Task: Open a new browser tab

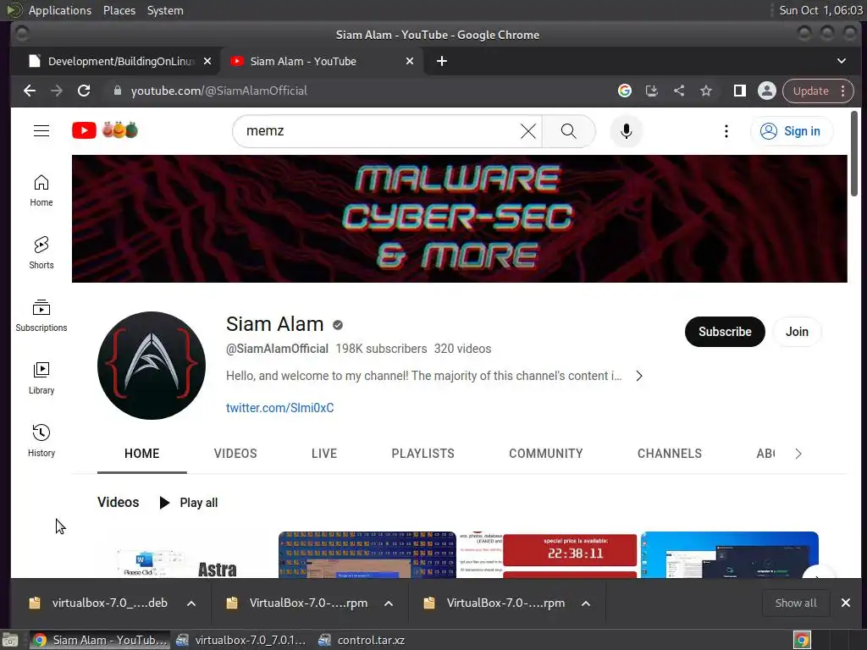Action: coord(442,61)
